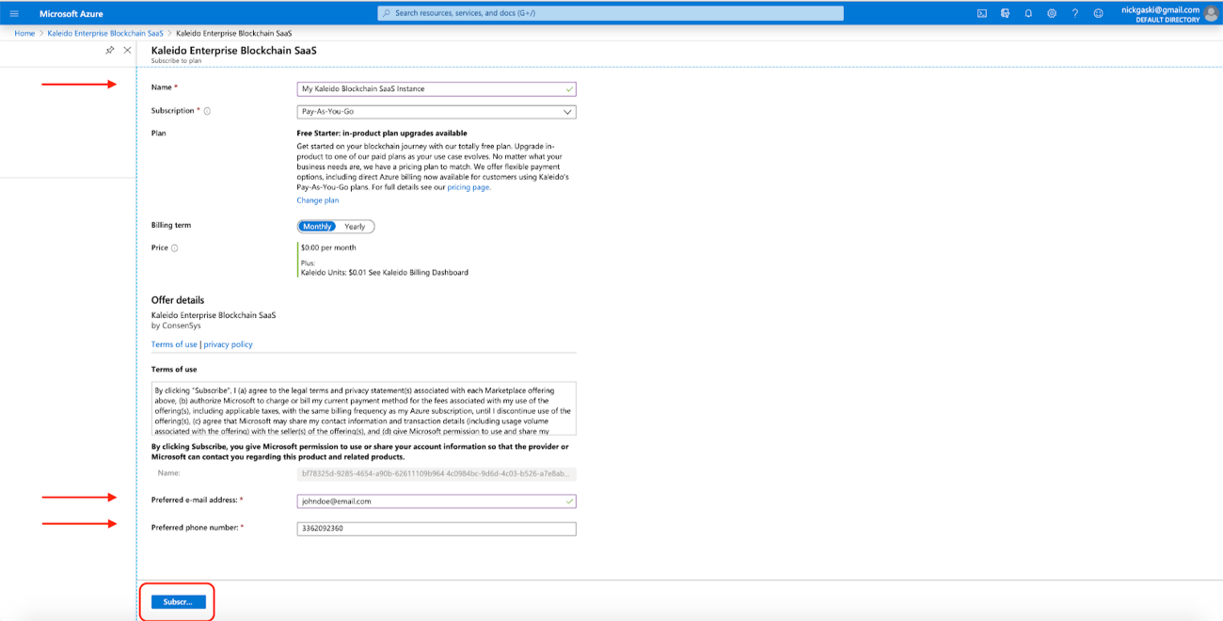Open the notifications bell
Viewport: 1223px width, 621px height.
[1028, 13]
